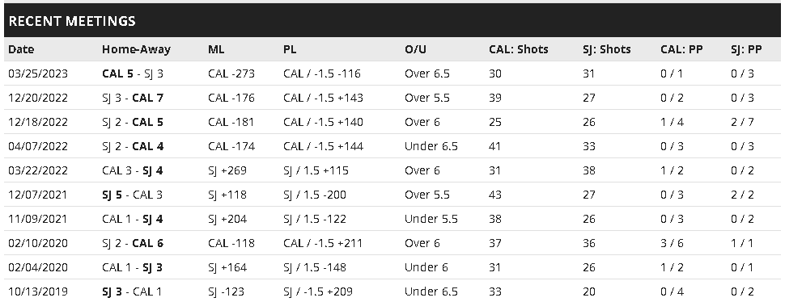
Task: Click the Home-Away column header
Action: tap(136, 49)
